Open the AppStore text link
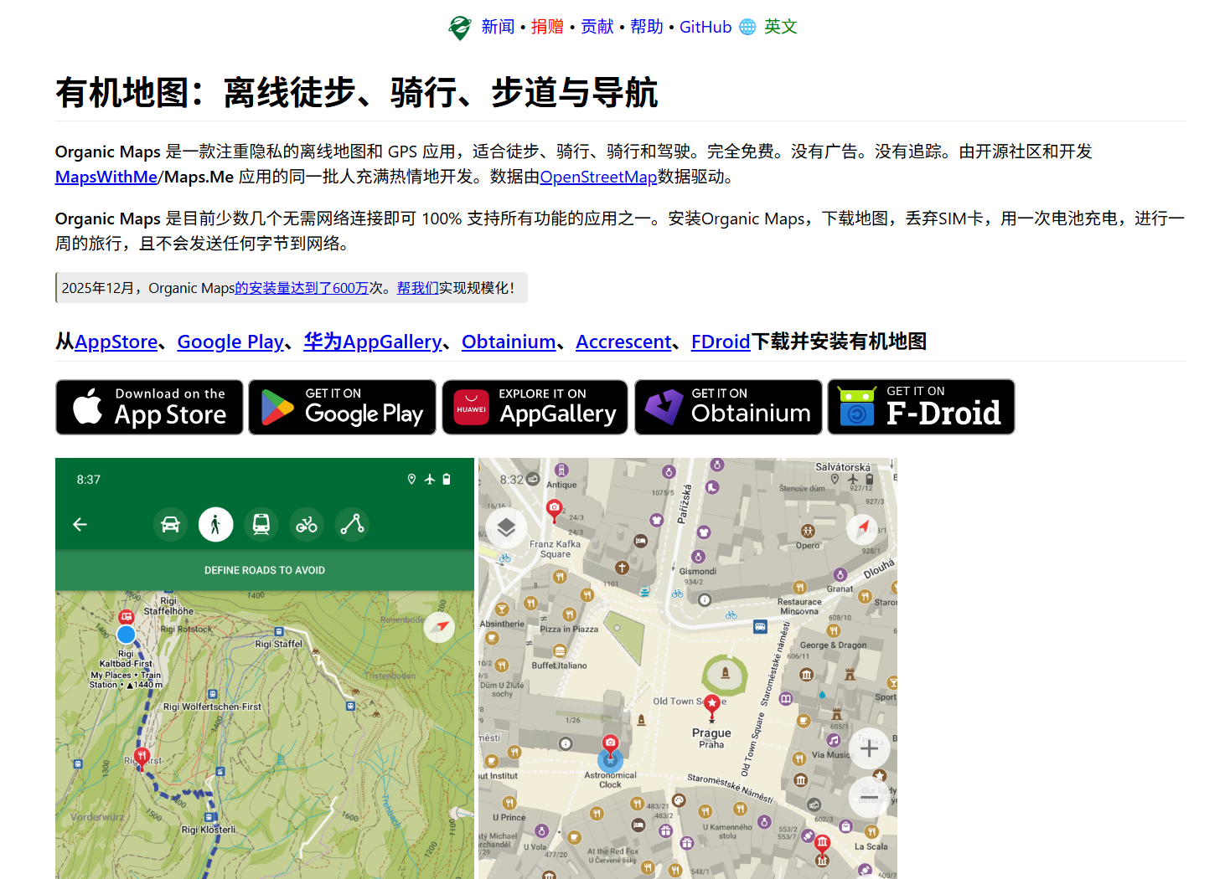1230x879 pixels. click(116, 342)
